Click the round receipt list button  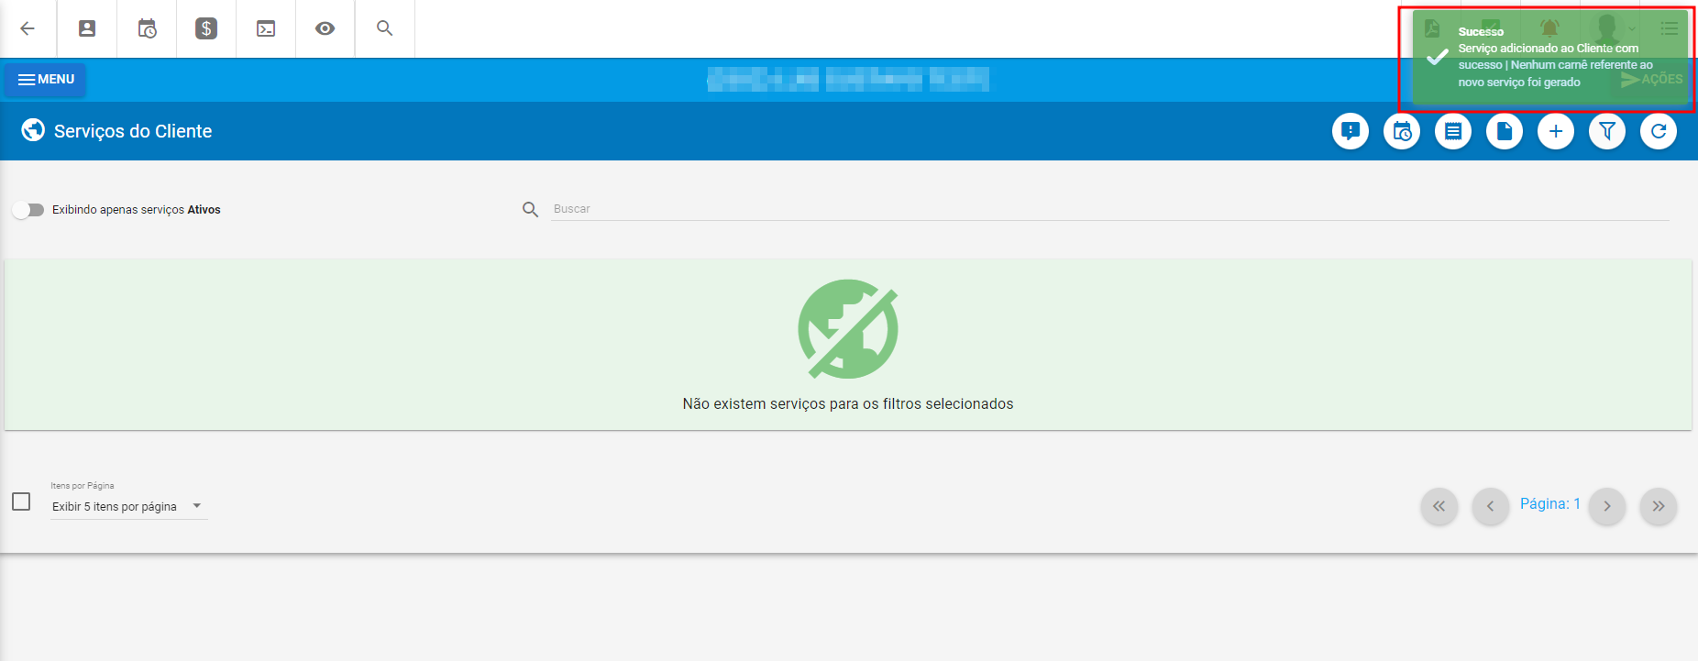tap(1453, 131)
